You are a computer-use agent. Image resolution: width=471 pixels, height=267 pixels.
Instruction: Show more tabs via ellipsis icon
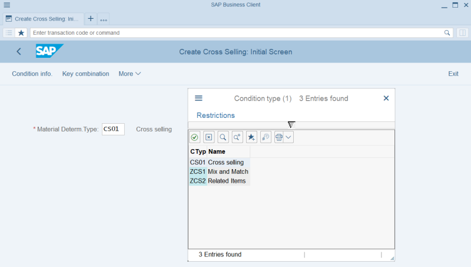[x=104, y=19]
